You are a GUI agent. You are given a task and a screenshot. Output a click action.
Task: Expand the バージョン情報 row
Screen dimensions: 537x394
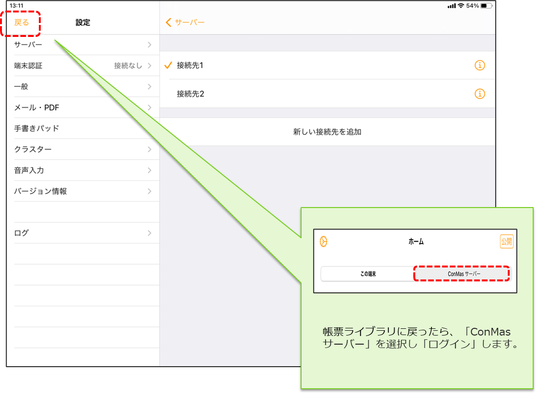82,191
